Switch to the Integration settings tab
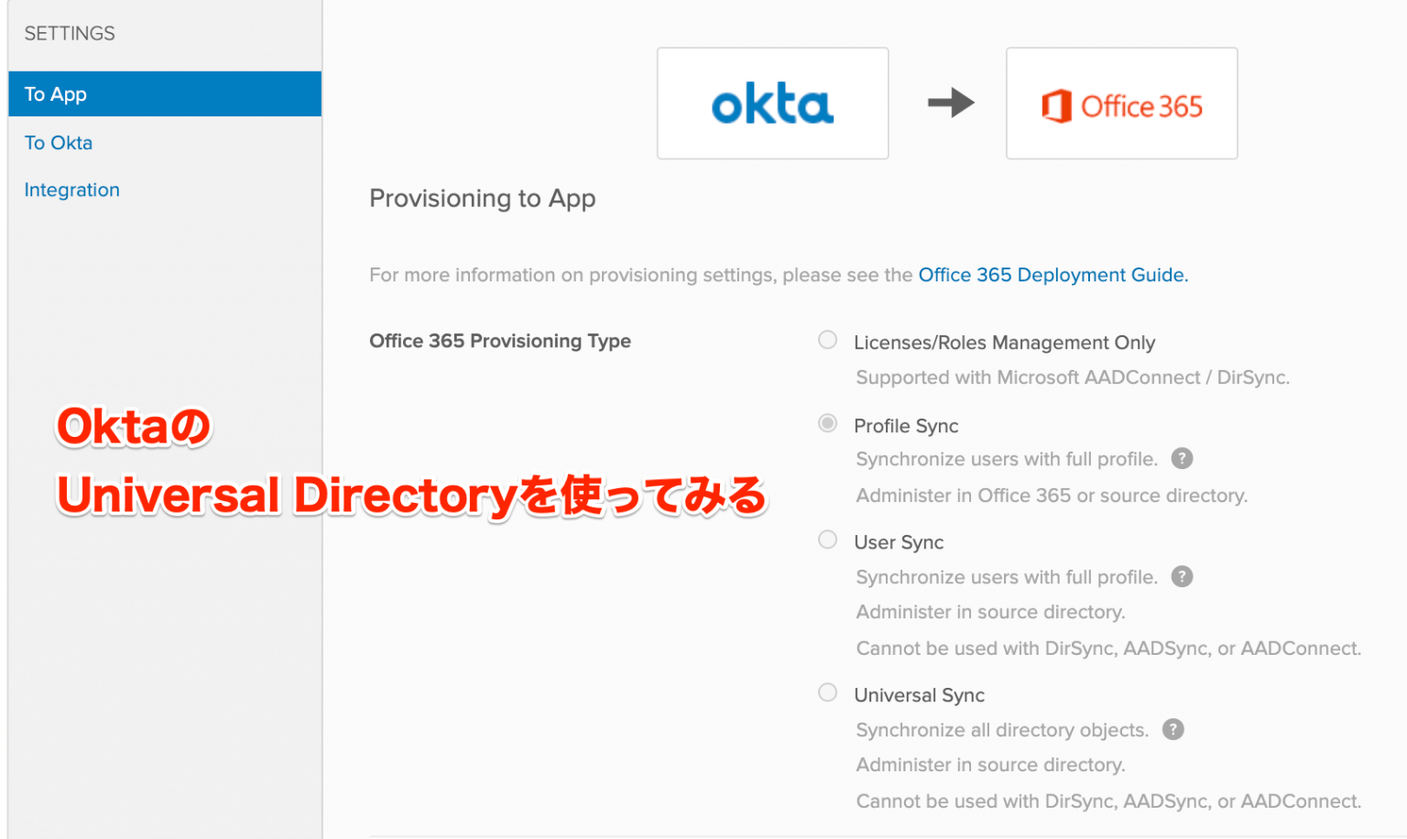The image size is (1407, 839). 71,190
